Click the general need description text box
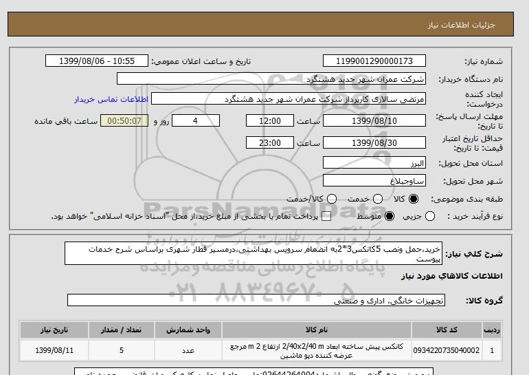Screen dimensions: 529x375 (x=254, y=253)
